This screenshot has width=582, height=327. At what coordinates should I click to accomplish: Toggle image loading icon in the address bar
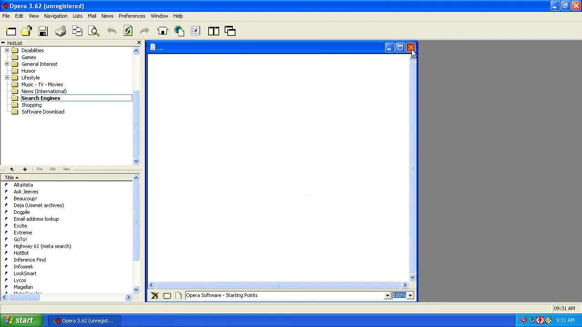point(155,296)
